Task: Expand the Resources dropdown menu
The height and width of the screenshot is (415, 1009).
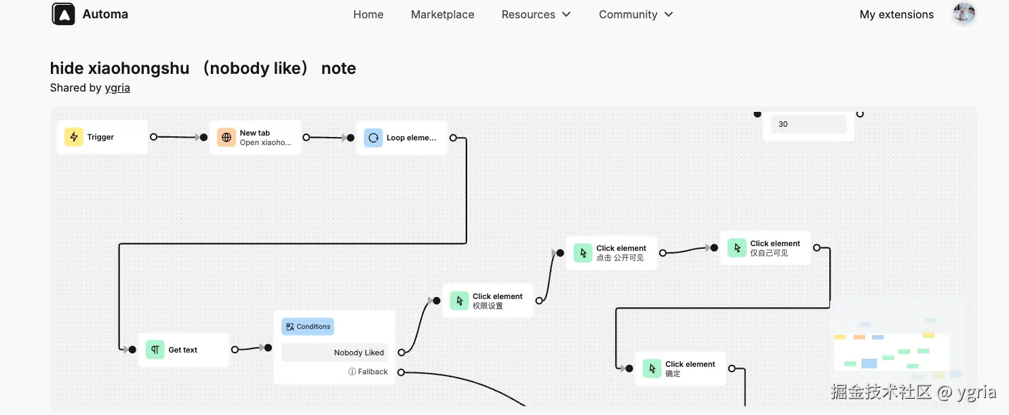Action: click(536, 14)
